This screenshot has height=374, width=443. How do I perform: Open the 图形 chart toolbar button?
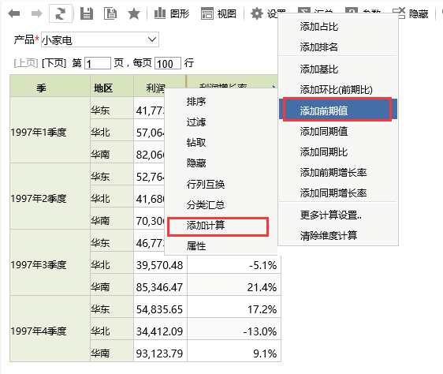[x=172, y=13]
